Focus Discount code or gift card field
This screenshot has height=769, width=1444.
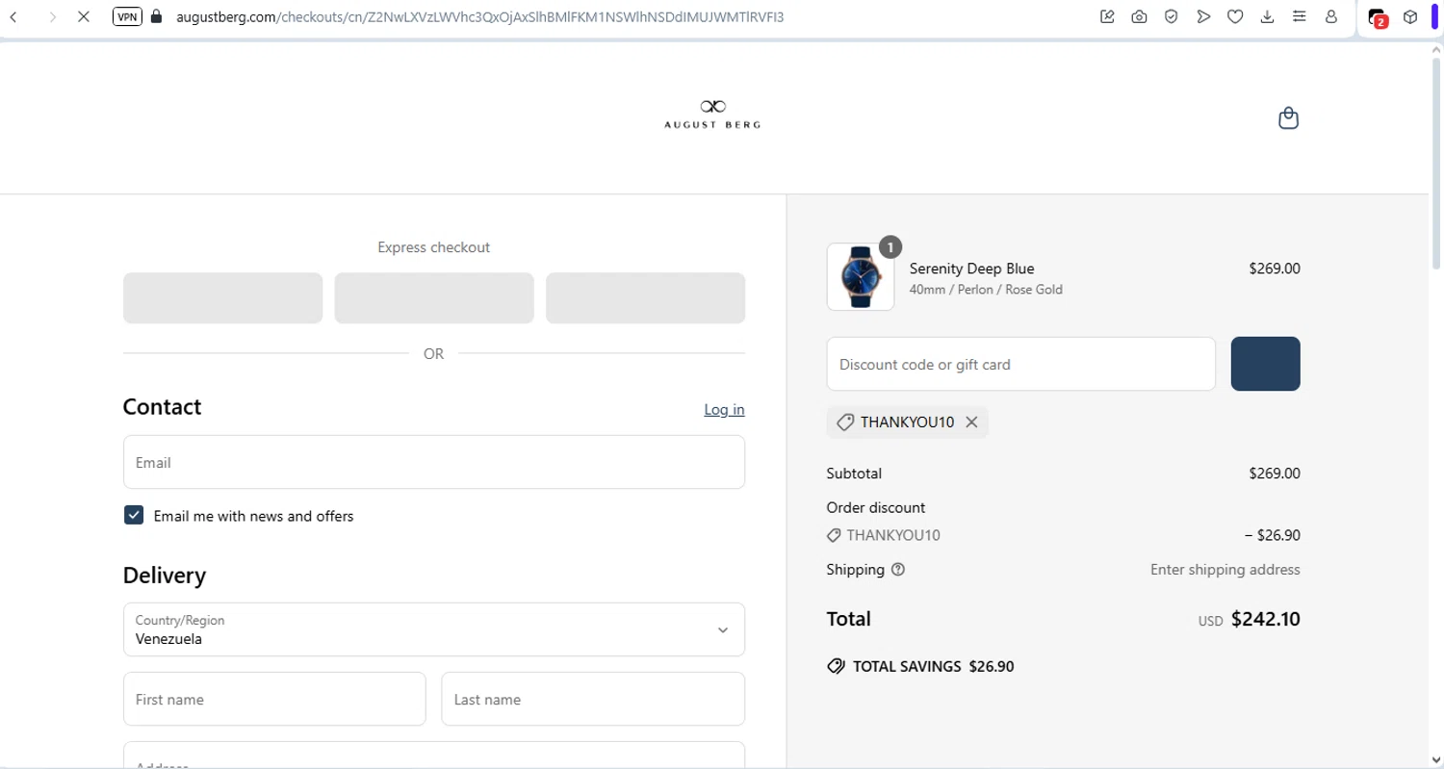[x=1021, y=364]
